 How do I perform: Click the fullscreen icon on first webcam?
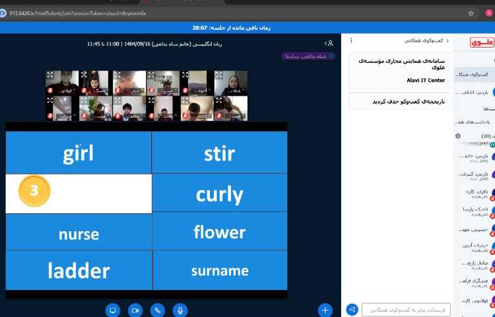50,75
